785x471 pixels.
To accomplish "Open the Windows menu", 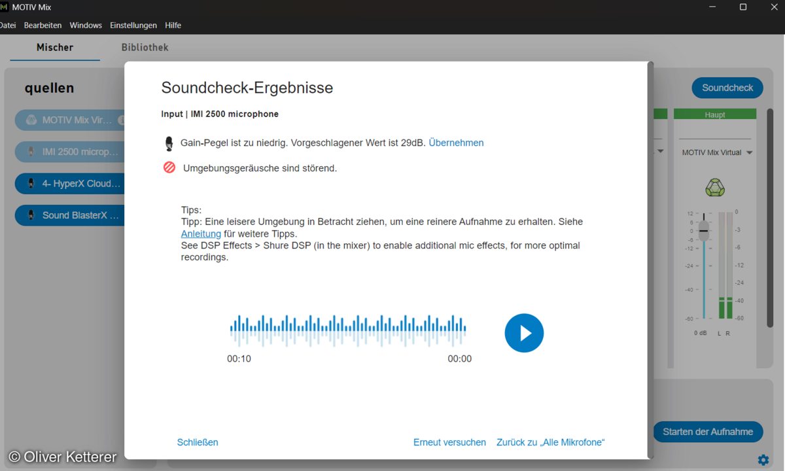I will (86, 26).
